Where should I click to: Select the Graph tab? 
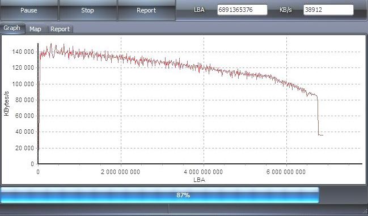(12, 28)
